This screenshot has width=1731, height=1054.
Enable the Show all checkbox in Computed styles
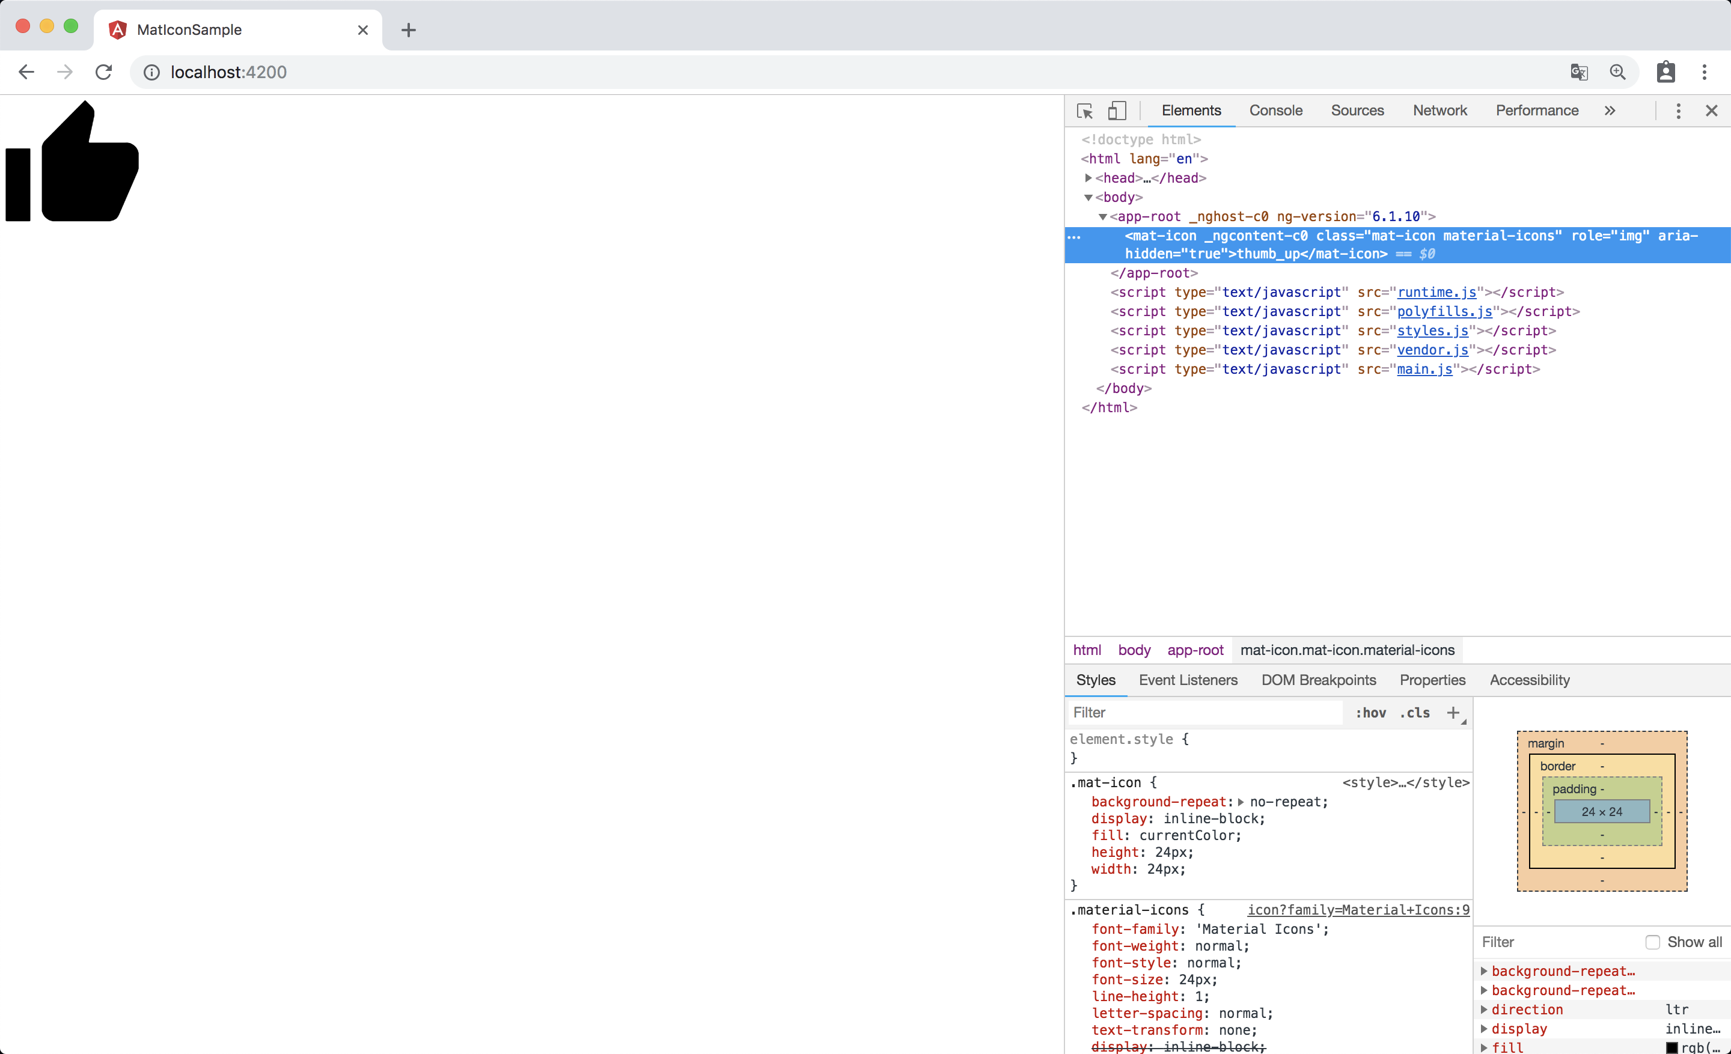(1652, 942)
